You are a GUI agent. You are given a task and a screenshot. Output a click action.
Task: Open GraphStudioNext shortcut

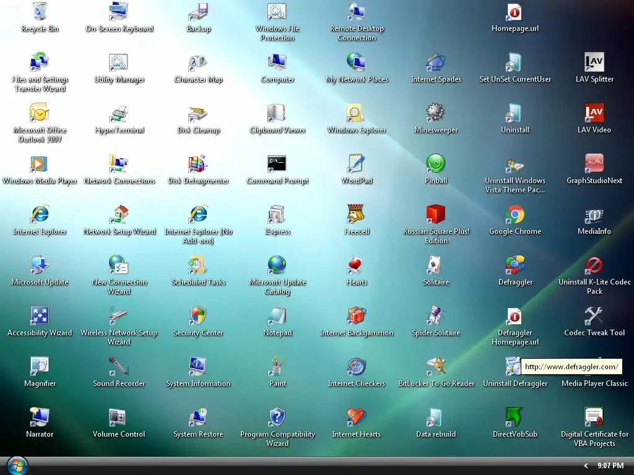click(594, 163)
